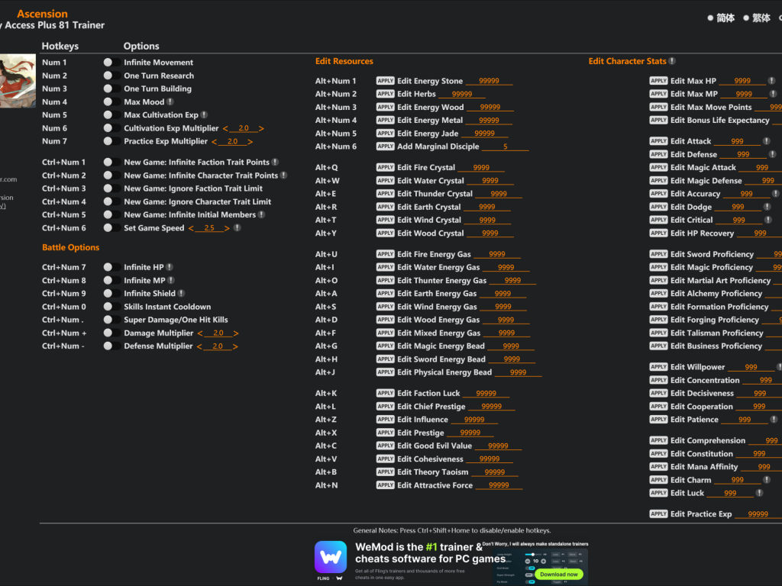Click the WeMod logo icon
The width and height of the screenshot is (782, 586).
(331, 557)
